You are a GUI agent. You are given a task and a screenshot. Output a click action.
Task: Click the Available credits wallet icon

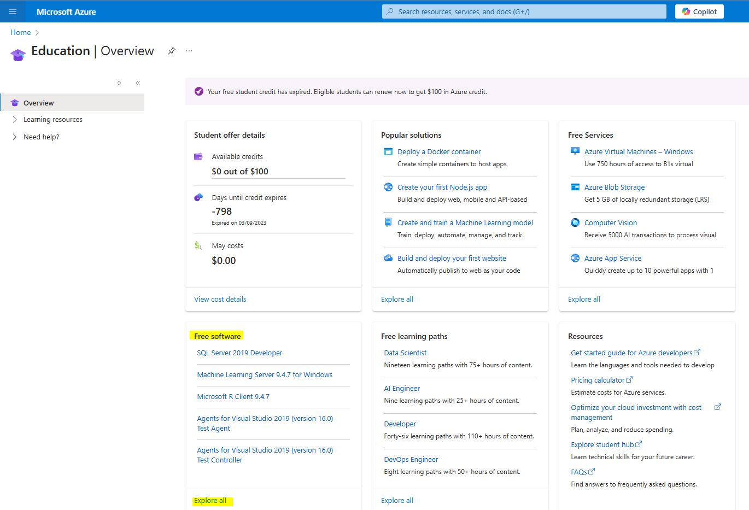198,157
